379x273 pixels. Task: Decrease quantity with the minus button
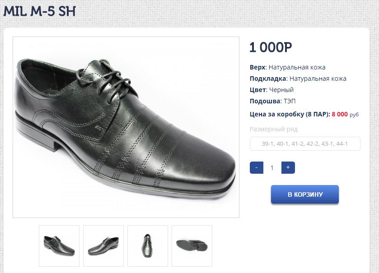coord(256,167)
